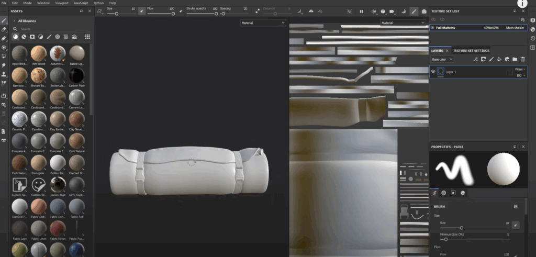Open the History side panel icon
The image size is (536, 257).
point(532,38)
